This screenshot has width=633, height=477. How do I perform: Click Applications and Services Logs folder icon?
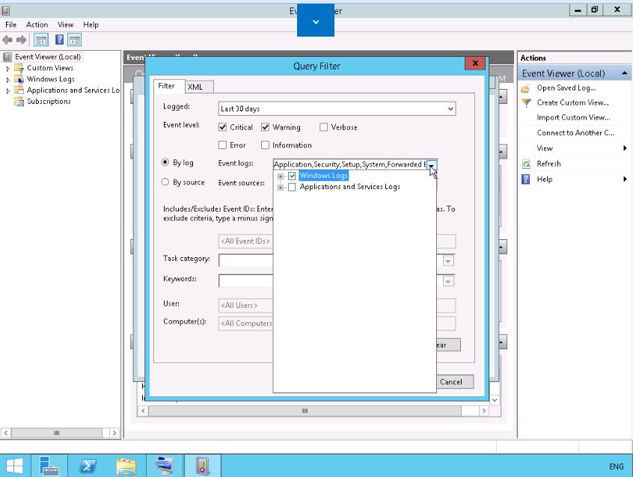[19, 90]
